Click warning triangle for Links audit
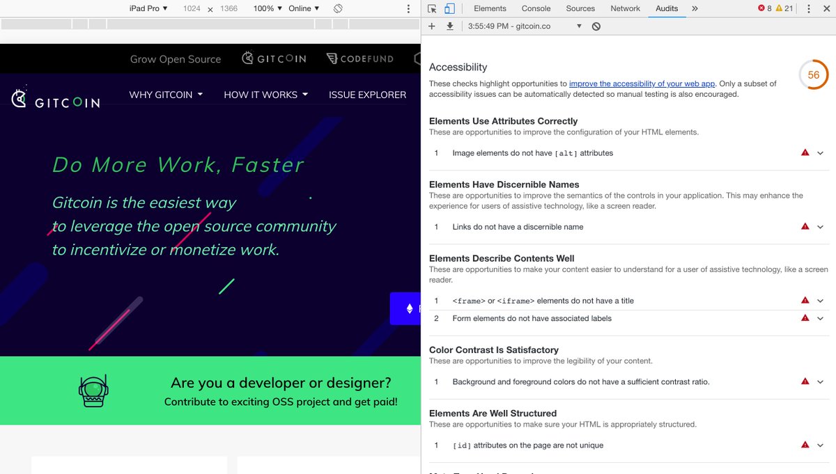The width and height of the screenshot is (836, 474). pyautogui.click(x=805, y=226)
